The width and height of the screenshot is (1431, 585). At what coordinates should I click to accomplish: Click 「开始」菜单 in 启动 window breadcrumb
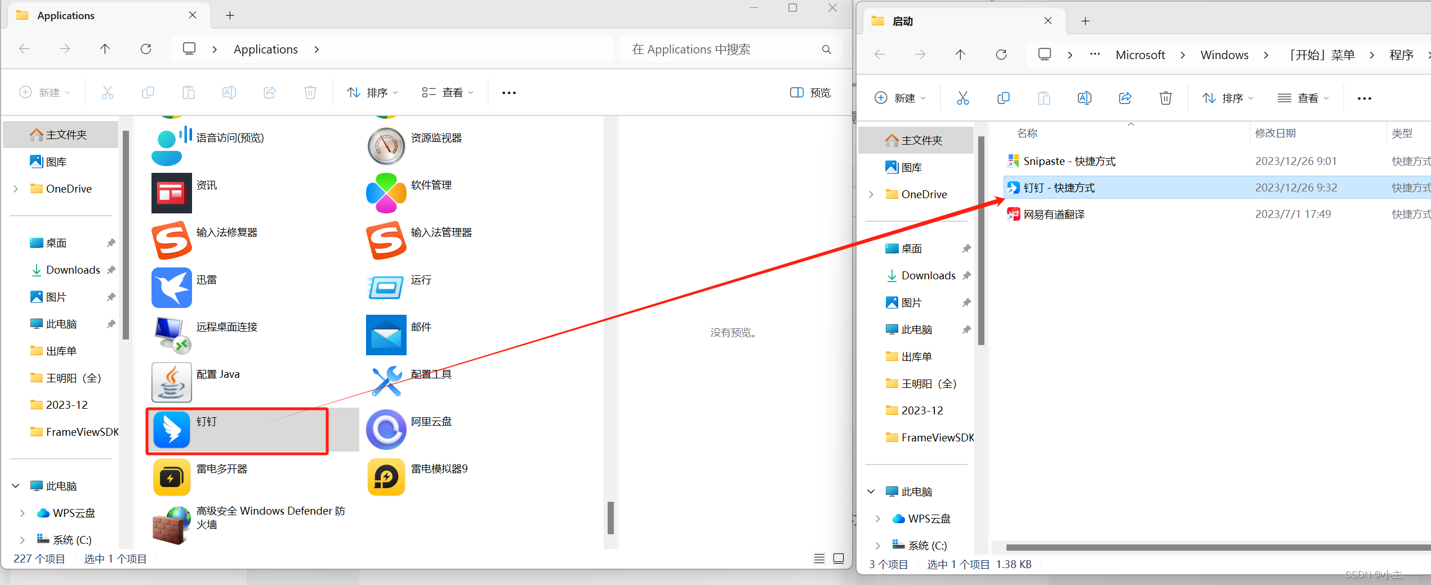[1322, 55]
